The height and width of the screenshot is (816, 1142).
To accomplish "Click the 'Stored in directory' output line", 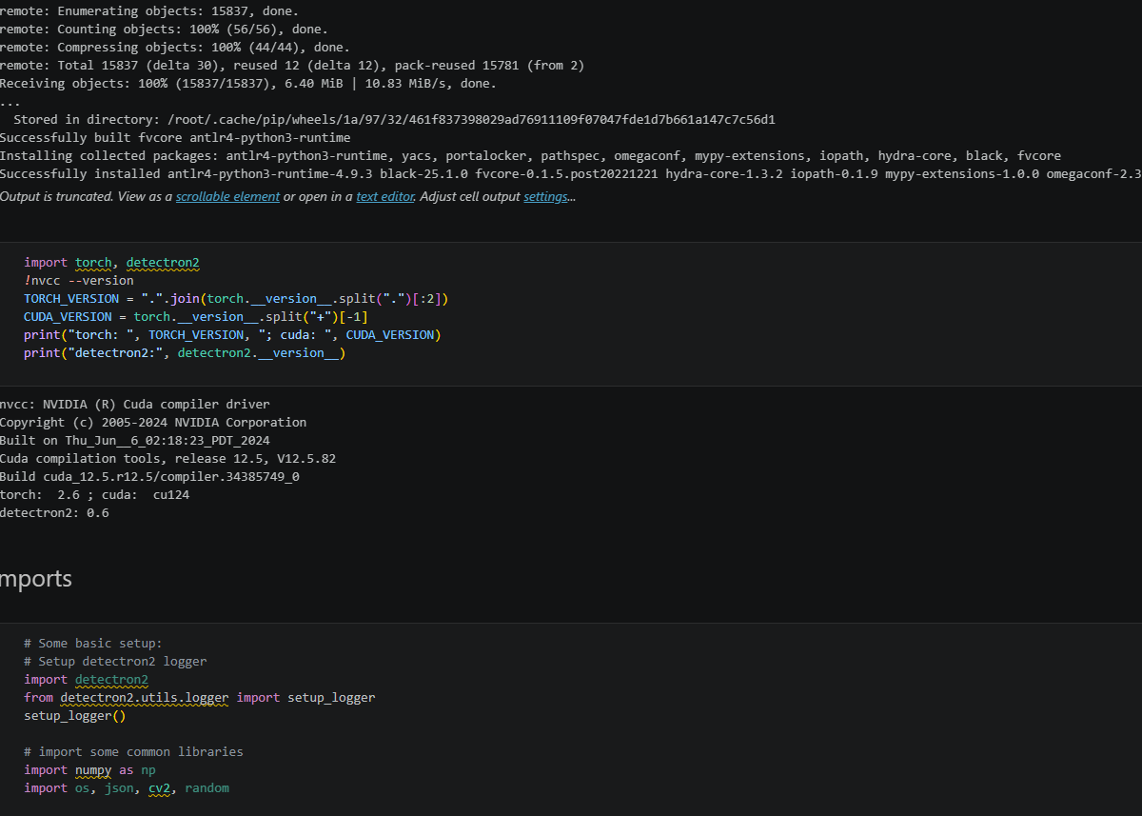I will (394, 119).
